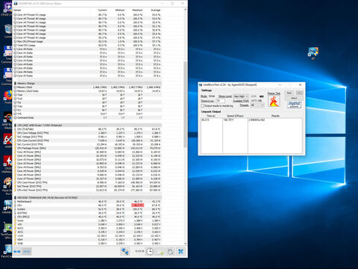The height and width of the screenshot is (269, 358).
Task: Open the sensor settings gear icon in HWiNFO
Action: (170, 251)
